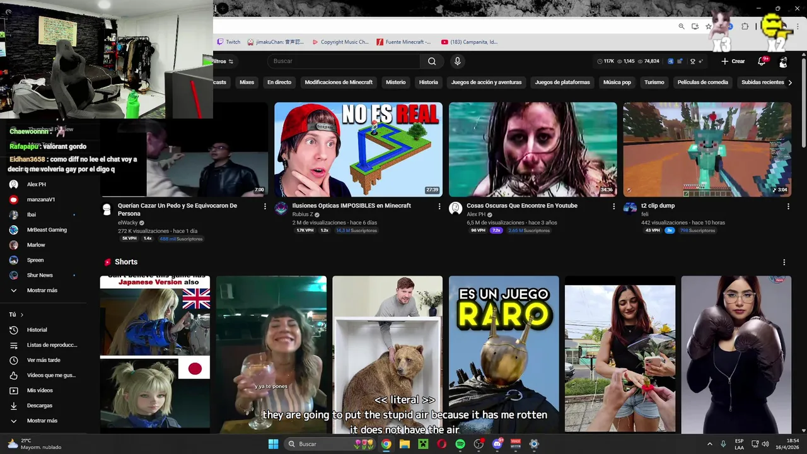Open options menu for Querian Cazar Un Pedo video

(x=265, y=206)
